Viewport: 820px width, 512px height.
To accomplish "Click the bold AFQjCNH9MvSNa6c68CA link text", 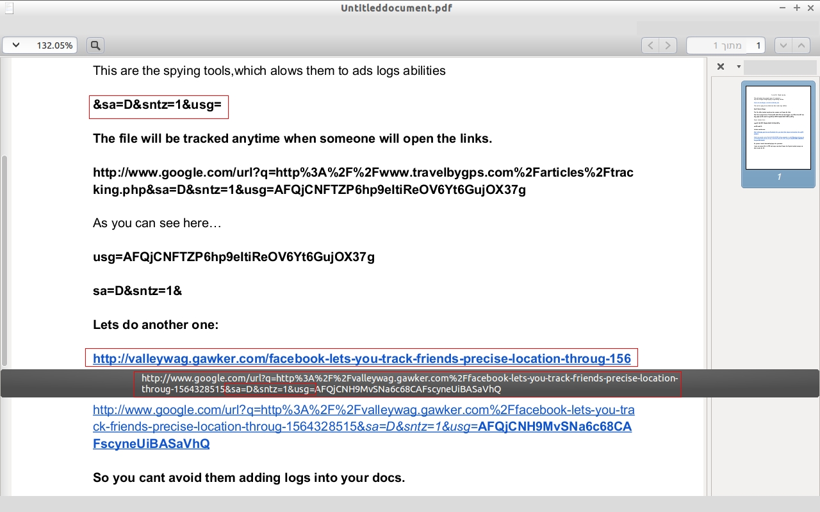I will click(x=555, y=426).
